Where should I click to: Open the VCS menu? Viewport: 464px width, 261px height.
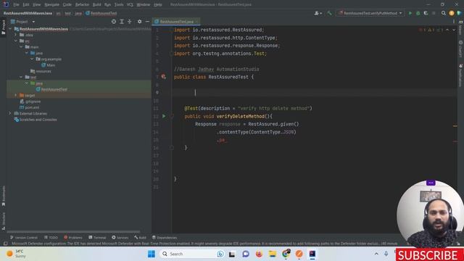130,5
